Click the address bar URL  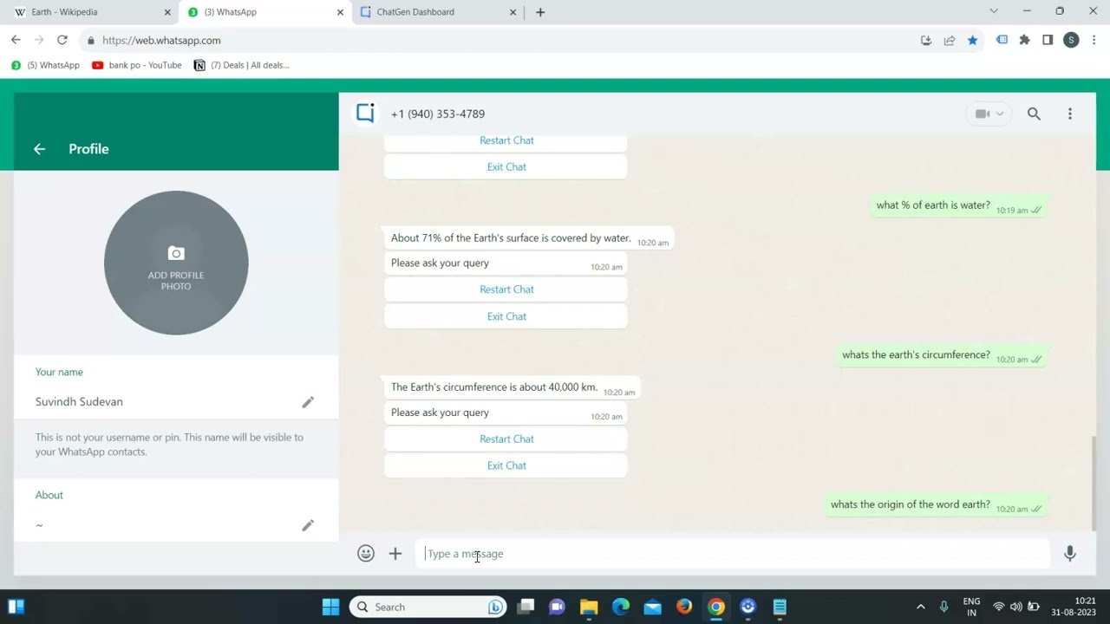point(161,40)
